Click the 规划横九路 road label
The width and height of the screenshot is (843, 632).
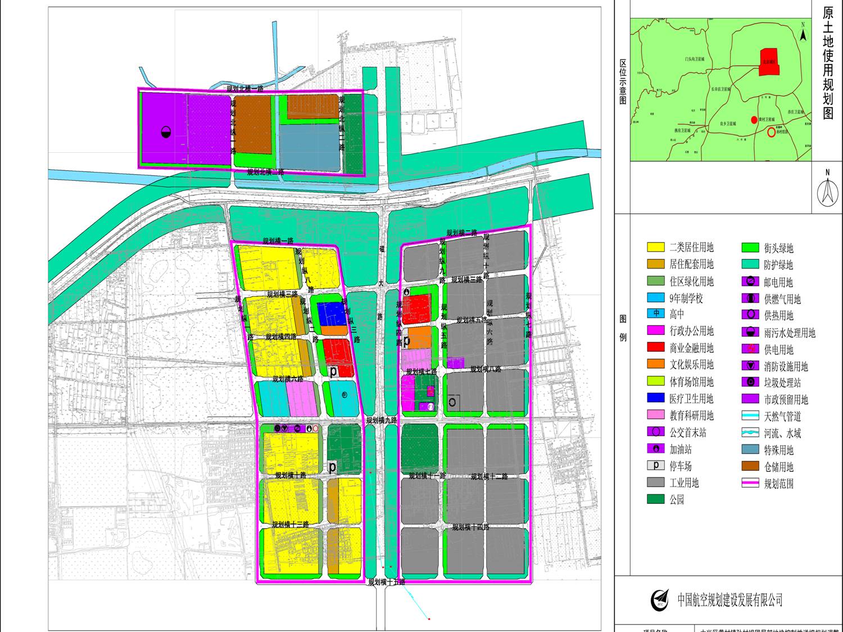(382, 420)
